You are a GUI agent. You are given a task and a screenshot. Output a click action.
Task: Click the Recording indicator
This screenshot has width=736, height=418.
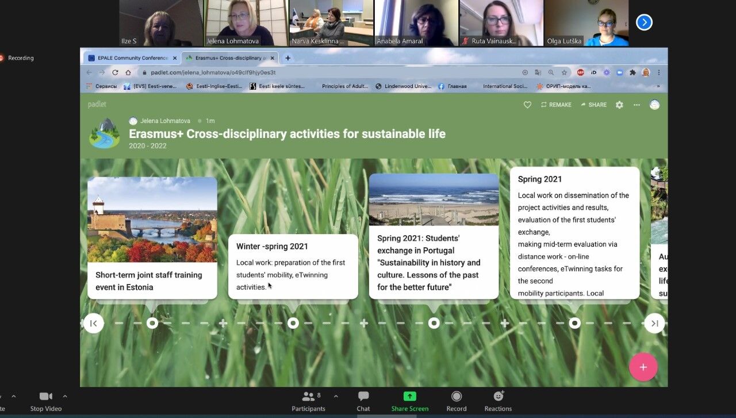(17, 58)
